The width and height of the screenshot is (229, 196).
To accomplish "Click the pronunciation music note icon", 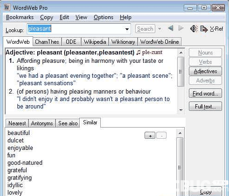I will coord(138,53).
